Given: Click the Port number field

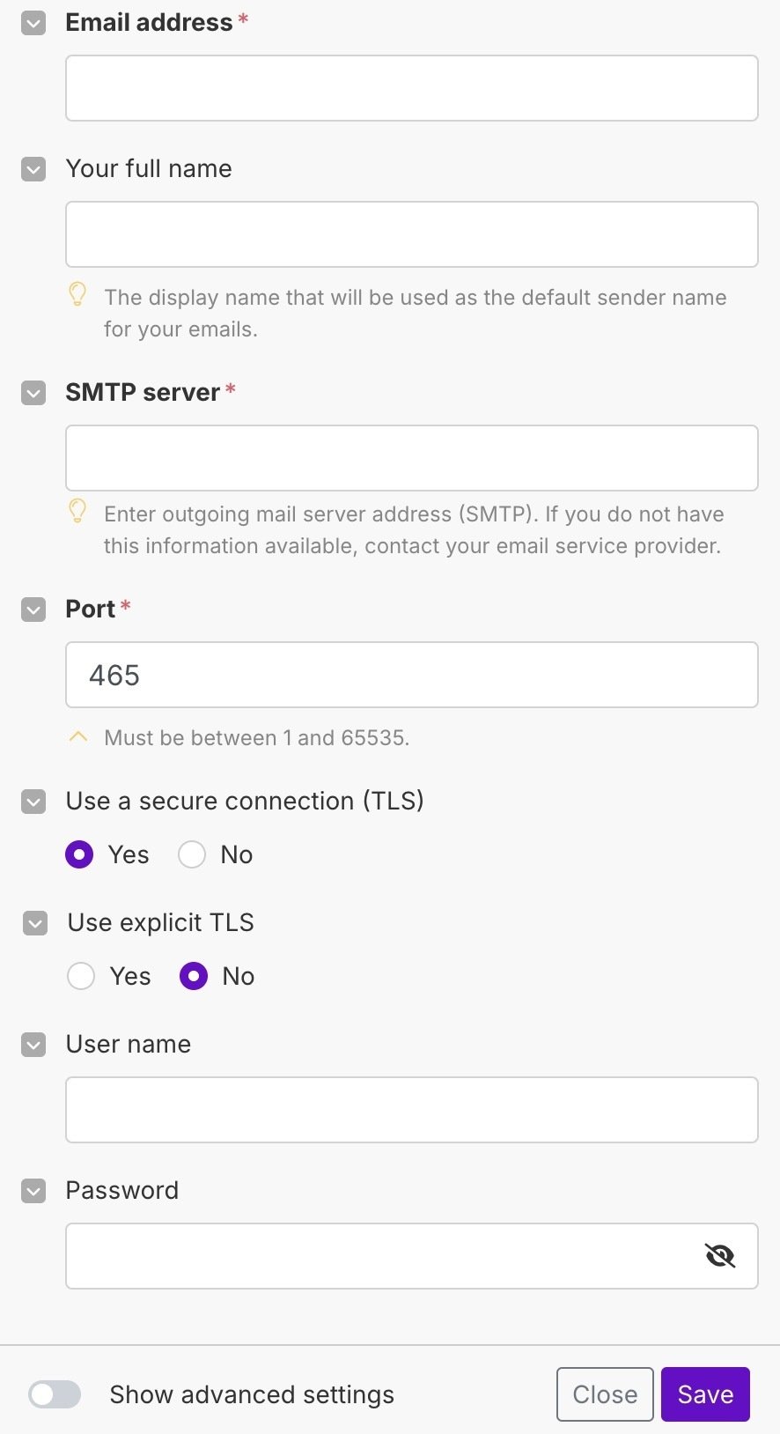Looking at the screenshot, I should (x=412, y=675).
